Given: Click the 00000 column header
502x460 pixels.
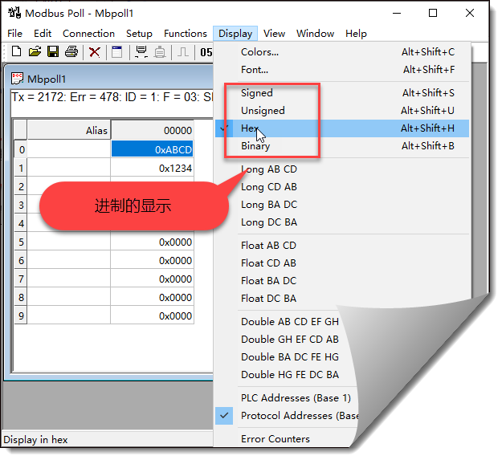Looking at the screenshot, I should tap(153, 130).
